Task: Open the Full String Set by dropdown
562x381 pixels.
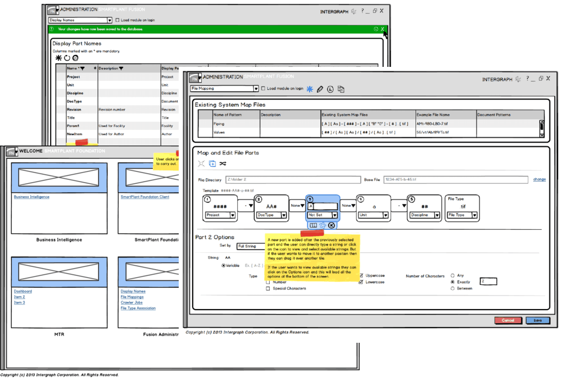Action: pyautogui.click(x=251, y=246)
